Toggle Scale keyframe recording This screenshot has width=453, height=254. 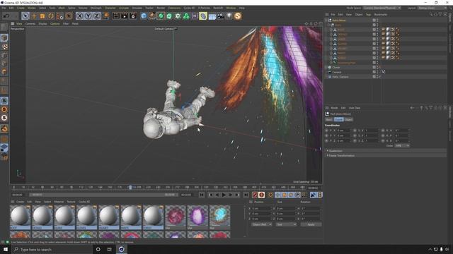pos(285,195)
